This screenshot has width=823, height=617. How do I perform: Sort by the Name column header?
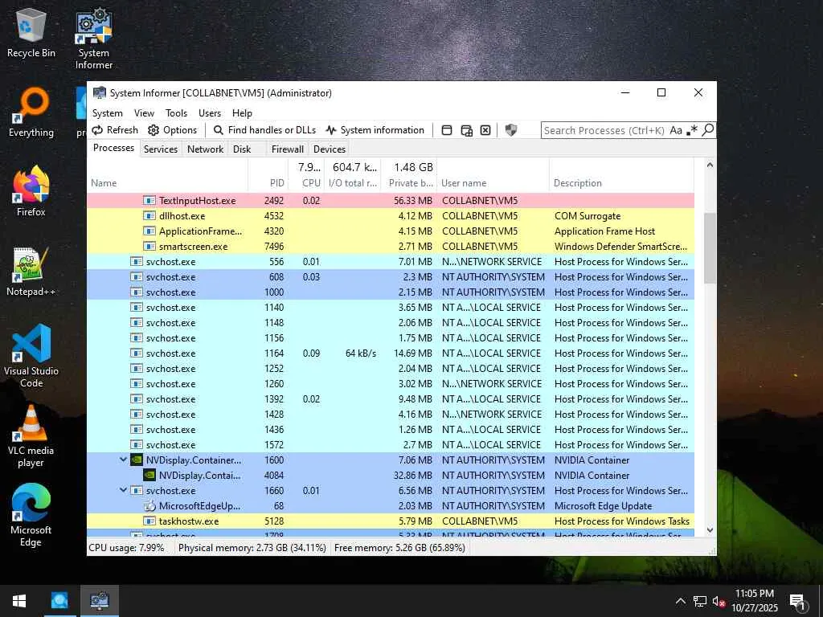(167, 175)
